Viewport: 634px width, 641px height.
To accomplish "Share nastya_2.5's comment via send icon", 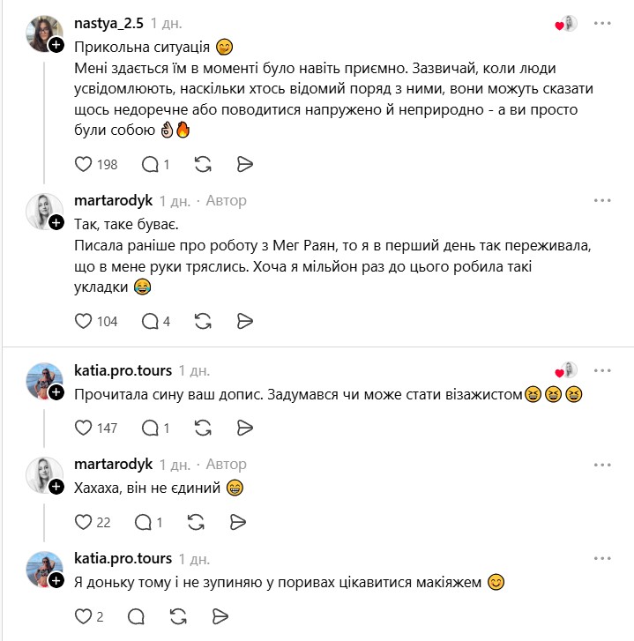I will coord(245,164).
